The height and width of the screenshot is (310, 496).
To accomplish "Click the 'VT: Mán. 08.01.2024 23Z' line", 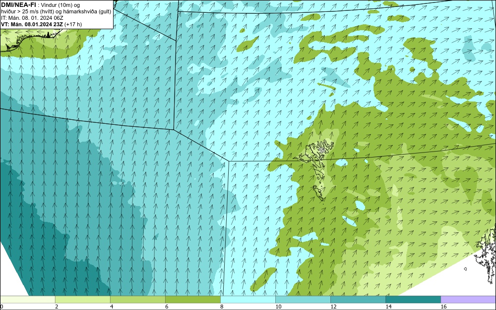I will click(x=32, y=24).
